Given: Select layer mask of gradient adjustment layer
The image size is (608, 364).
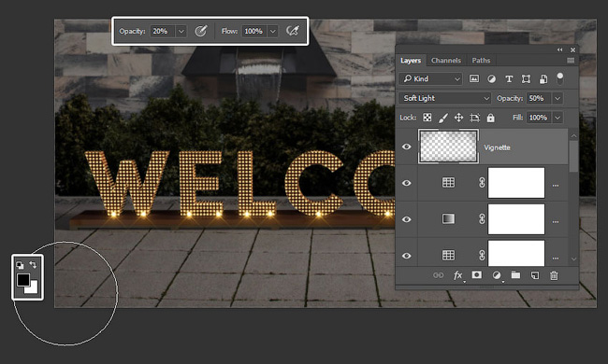Looking at the screenshot, I should pyautogui.click(x=516, y=219).
